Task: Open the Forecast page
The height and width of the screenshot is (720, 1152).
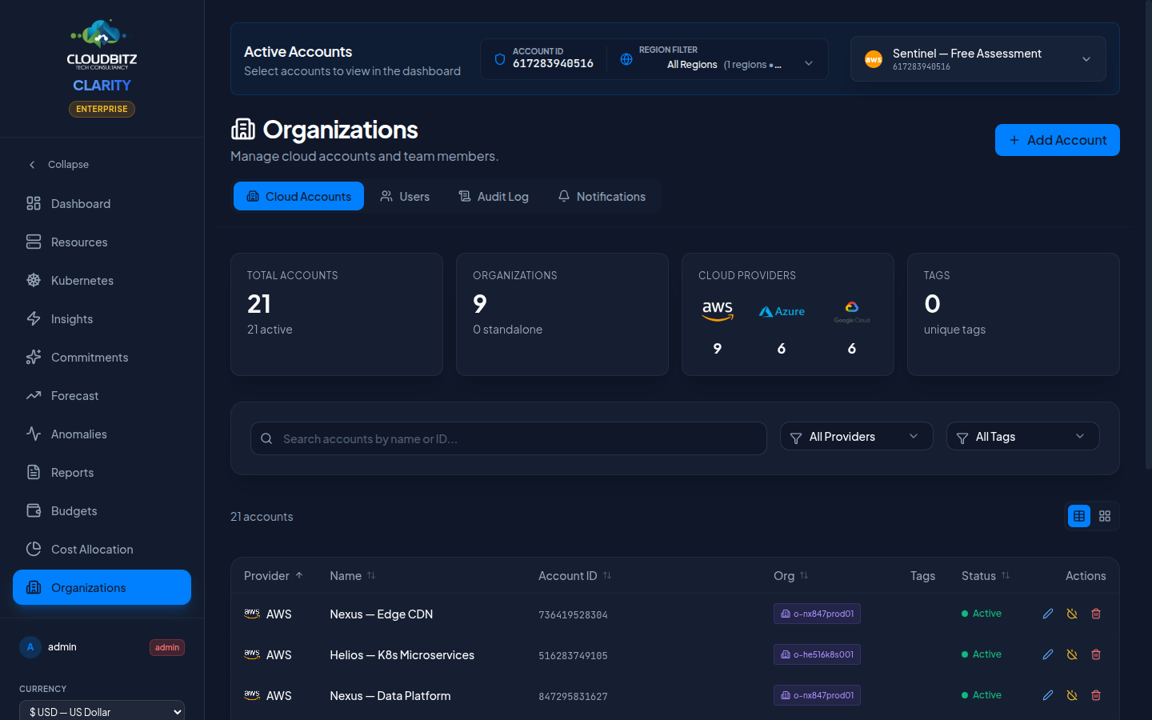Action: click(102, 395)
